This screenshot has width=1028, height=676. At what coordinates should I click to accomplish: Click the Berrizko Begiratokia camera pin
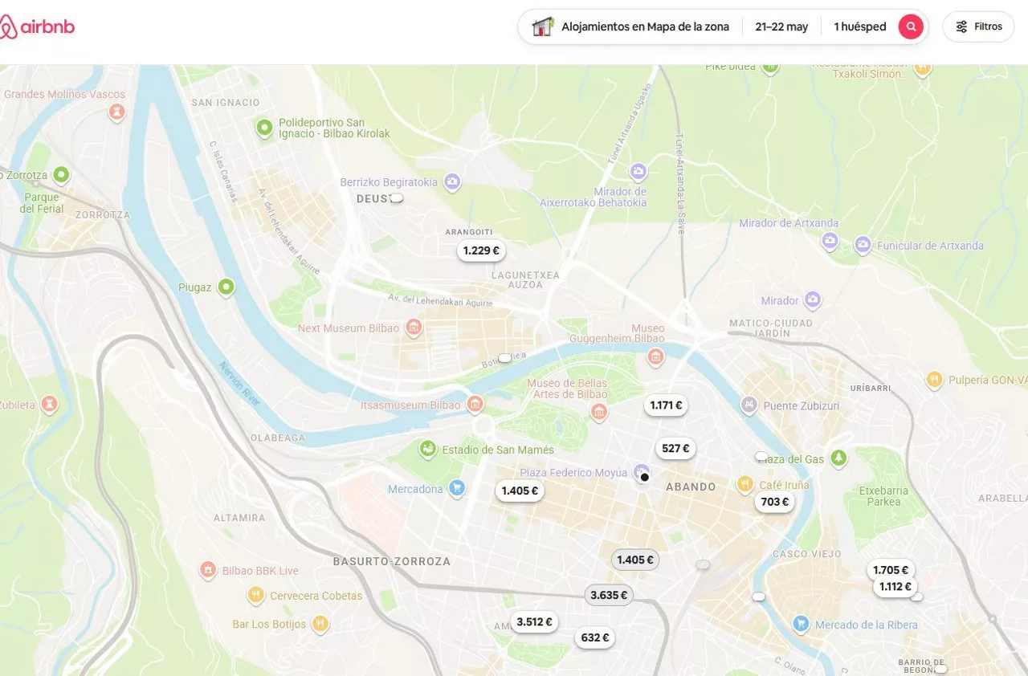coord(452,182)
